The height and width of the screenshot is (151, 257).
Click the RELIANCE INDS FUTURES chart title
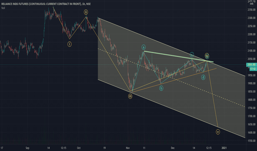click(46, 4)
